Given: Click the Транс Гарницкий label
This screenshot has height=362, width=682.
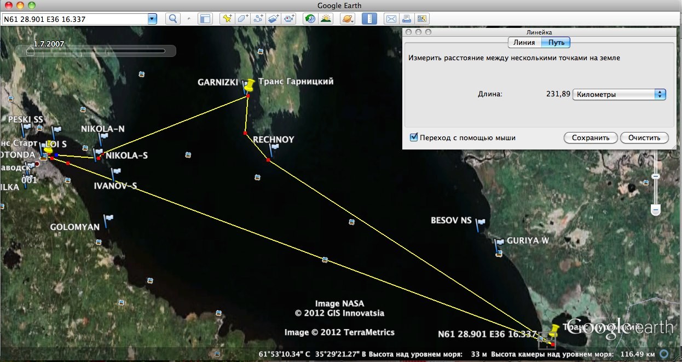Looking at the screenshot, I should pos(295,81).
